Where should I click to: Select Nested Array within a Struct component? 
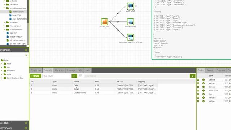coord(130,37)
